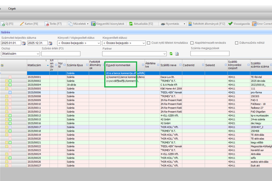Screen dimensions: 272x181
Task: Click the Számla megjegyzések input field
Action: tap(210, 53)
